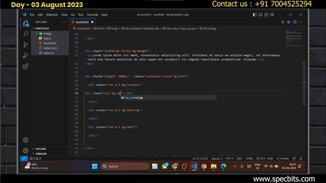The width and height of the screenshot is (326, 183).
Task: Open boot.html in the explorer
Action: [x=50, y=43]
